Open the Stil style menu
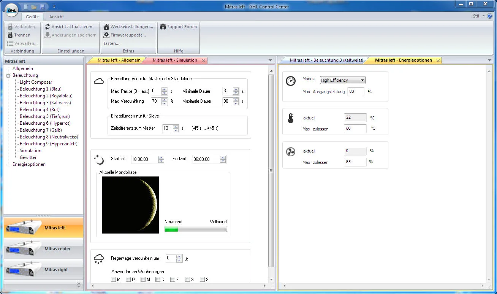Image resolution: width=497 pixels, height=294 pixels. (x=479, y=16)
